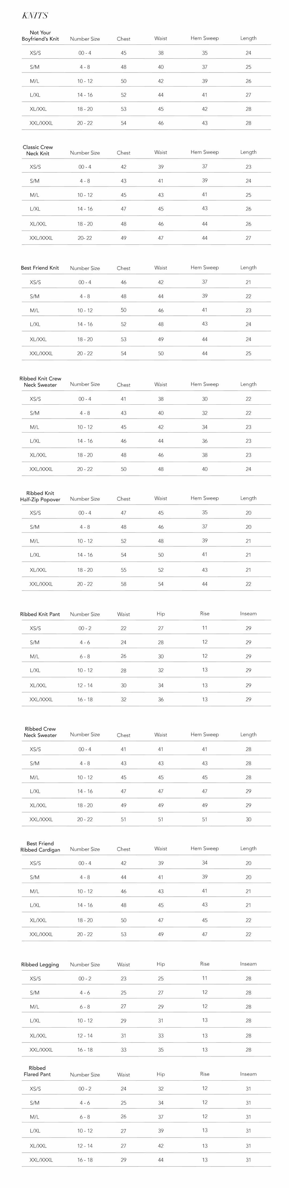
Task: Select the Ribbed Crew Neck Sweater table title
Action: (40, 732)
